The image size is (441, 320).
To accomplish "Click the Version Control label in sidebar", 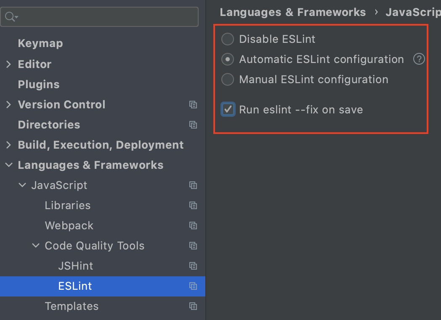I will click(61, 105).
